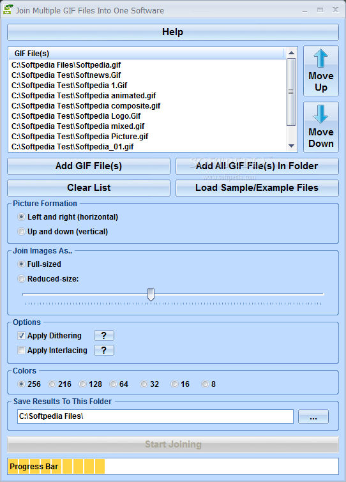346x482 pixels.
Task: Click the GIF File(s) column header
Action: pyautogui.click(x=146, y=53)
